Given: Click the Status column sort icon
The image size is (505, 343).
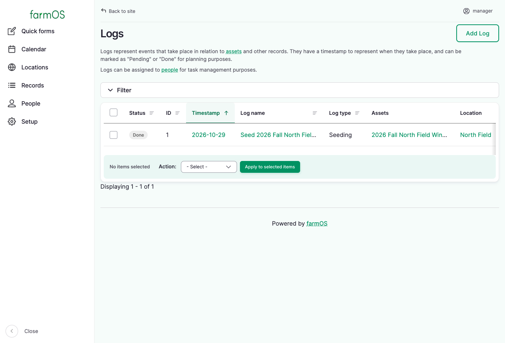Looking at the screenshot, I should 151,113.
